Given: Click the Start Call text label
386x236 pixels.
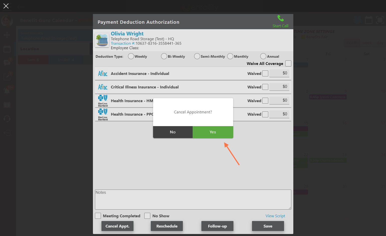Looking at the screenshot, I should point(280,26).
